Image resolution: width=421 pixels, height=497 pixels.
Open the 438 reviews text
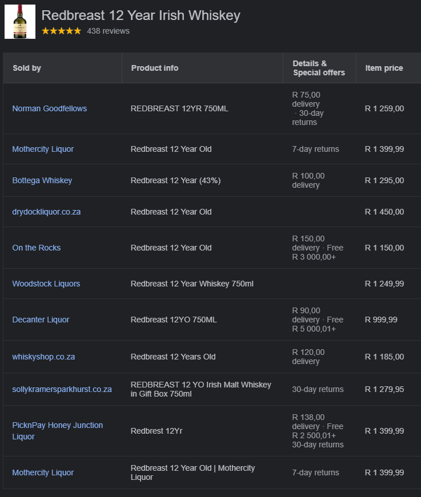[x=108, y=31]
